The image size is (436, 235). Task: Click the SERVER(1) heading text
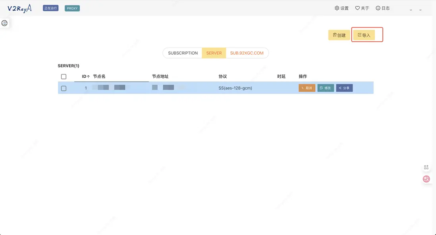pyautogui.click(x=68, y=66)
